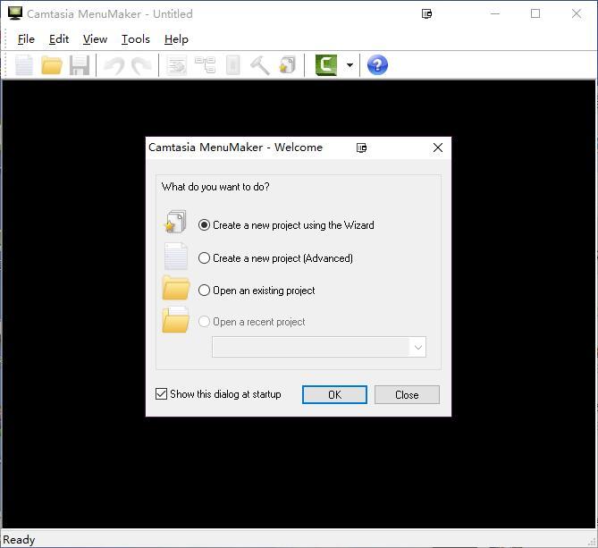
Task: Click the pin icon in Welcome dialog title
Action: click(x=361, y=148)
